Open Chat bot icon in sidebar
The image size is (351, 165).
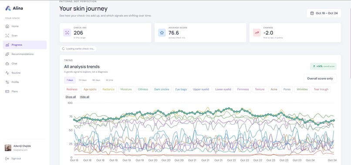(x=7, y=64)
